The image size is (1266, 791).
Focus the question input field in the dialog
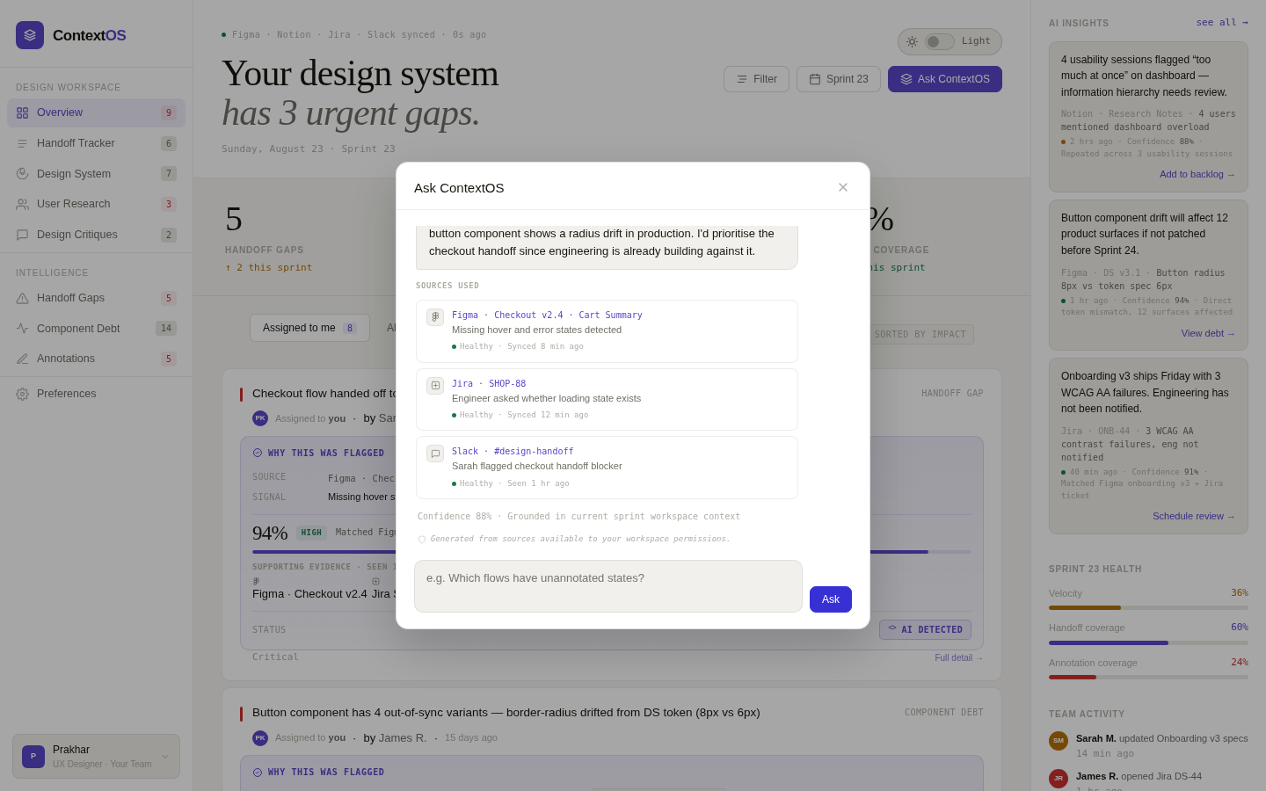click(x=608, y=586)
